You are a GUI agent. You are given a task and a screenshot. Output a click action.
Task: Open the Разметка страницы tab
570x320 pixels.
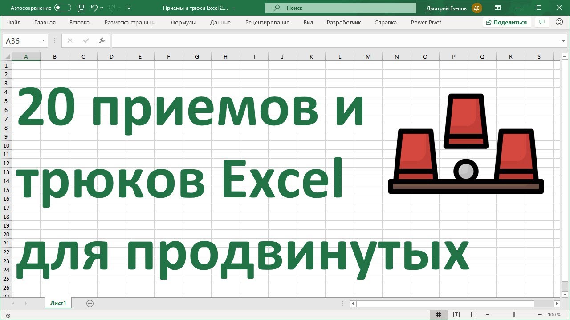pos(130,22)
